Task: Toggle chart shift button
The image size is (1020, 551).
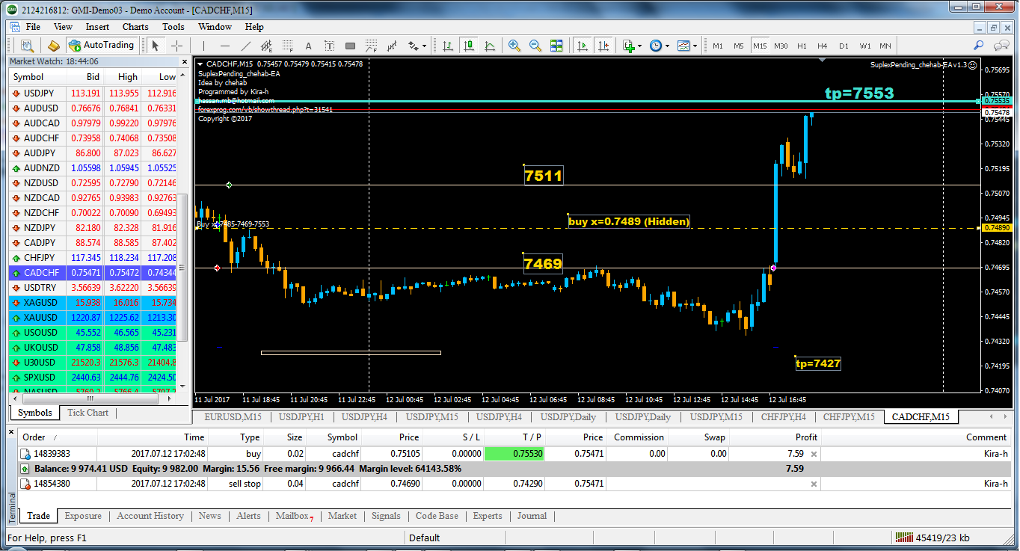Action: [603, 46]
